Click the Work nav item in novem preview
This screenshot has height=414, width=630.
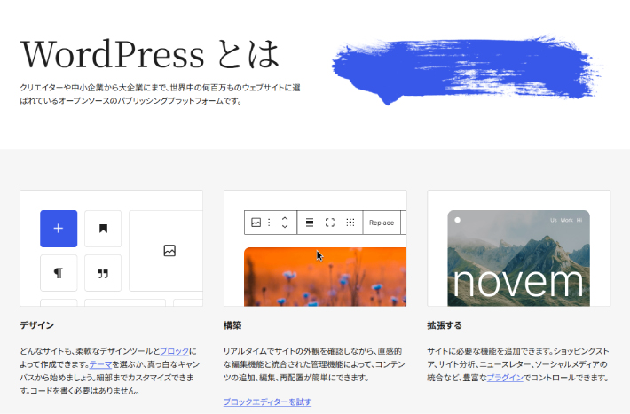pos(566,220)
